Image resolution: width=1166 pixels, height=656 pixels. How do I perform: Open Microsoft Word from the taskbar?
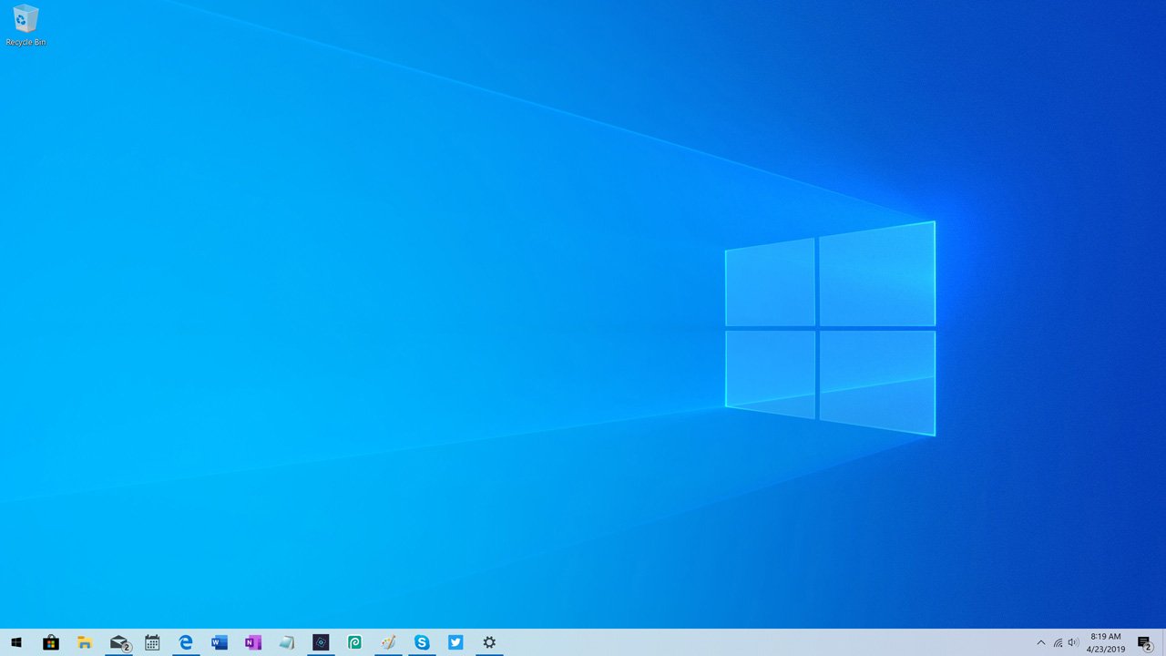click(219, 642)
